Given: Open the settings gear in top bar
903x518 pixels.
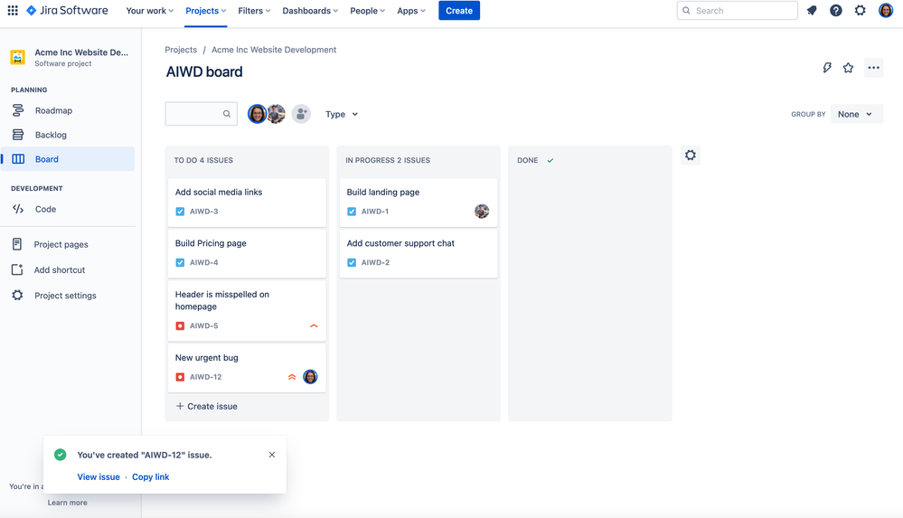Looking at the screenshot, I should pos(860,10).
